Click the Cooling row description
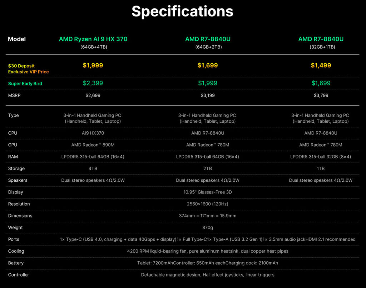This screenshot has width=366, height=288. coord(208,251)
